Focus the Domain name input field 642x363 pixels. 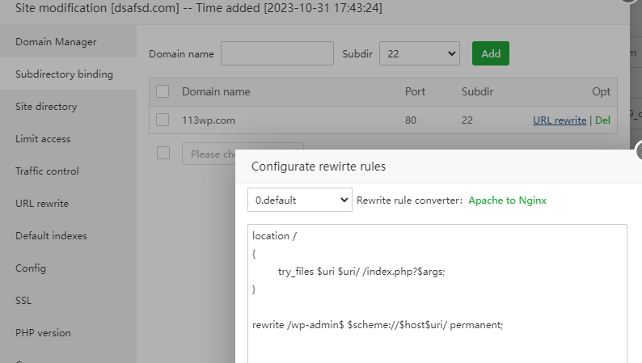[x=277, y=54]
